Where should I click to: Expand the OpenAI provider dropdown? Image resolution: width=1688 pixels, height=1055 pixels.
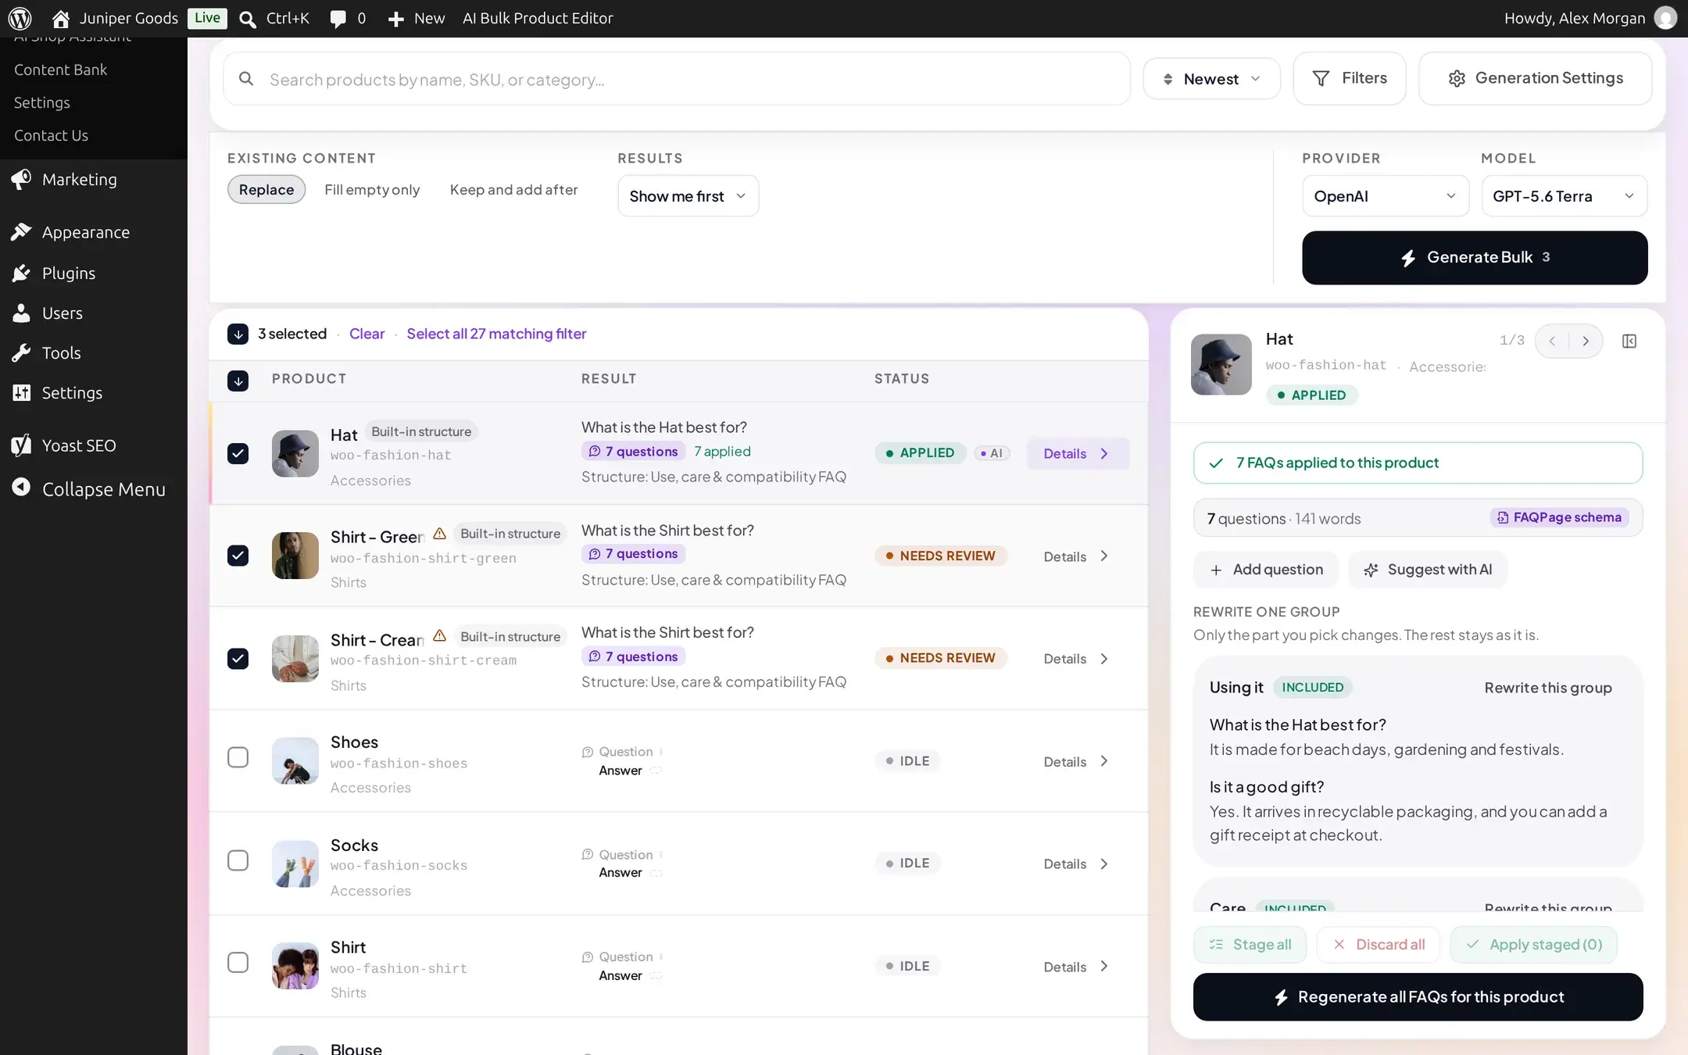point(1385,196)
